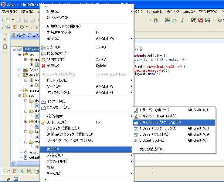Click the debug bug toolbar icon
This screenshot has width=224, height=182.
coord(219,20)
